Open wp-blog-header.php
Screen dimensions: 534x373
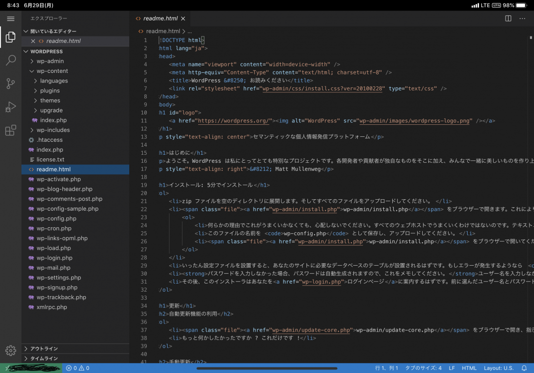75,189
